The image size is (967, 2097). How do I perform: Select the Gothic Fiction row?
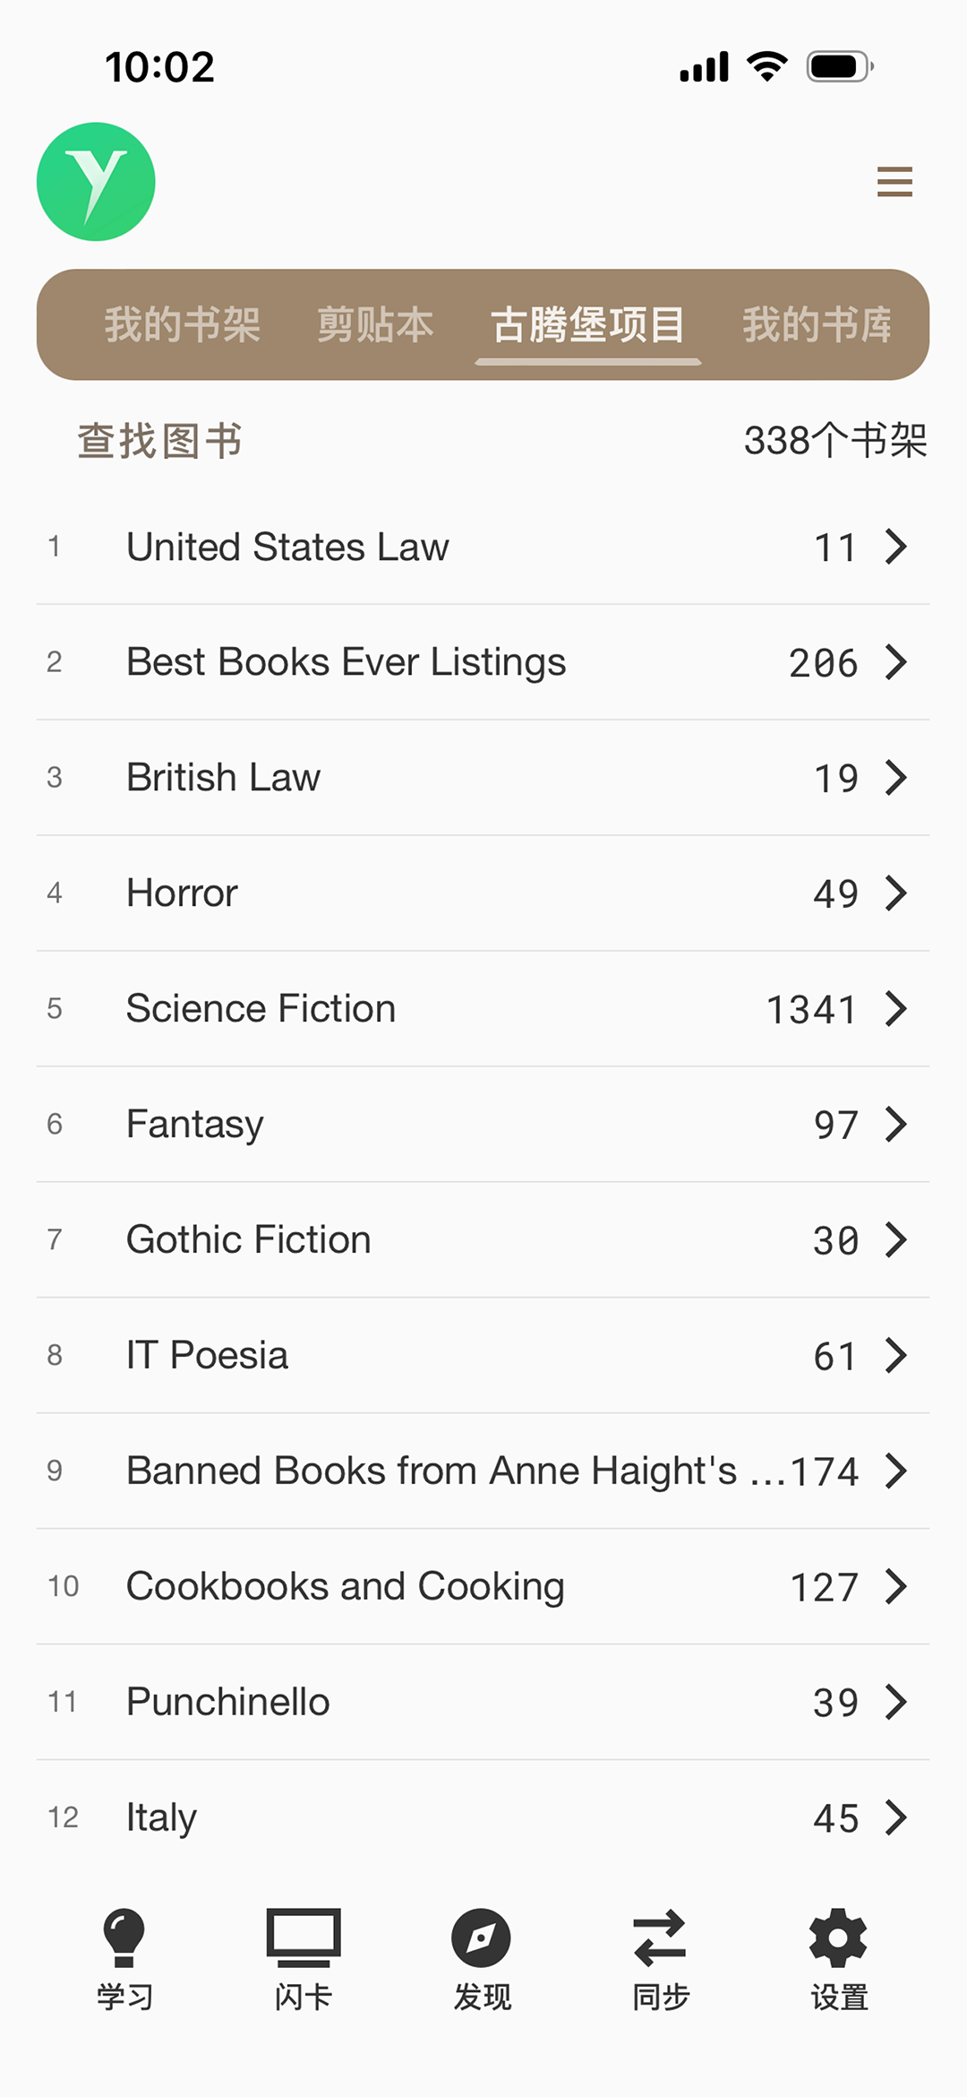pyautogui.click(x=483, y=1240)
